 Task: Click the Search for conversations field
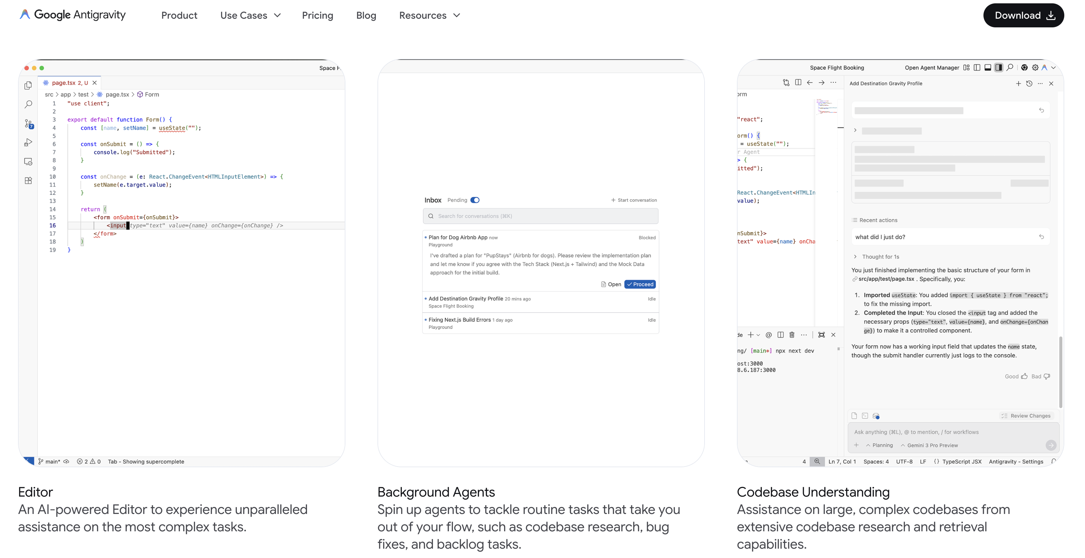pyautogui.click(x=540, y=216)
